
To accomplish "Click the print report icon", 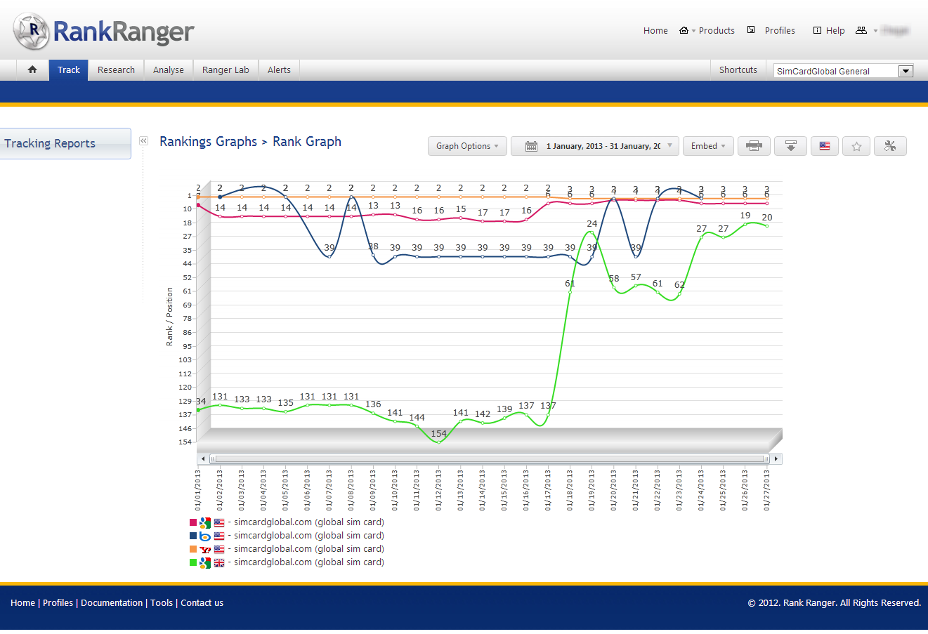I will 754,146.
